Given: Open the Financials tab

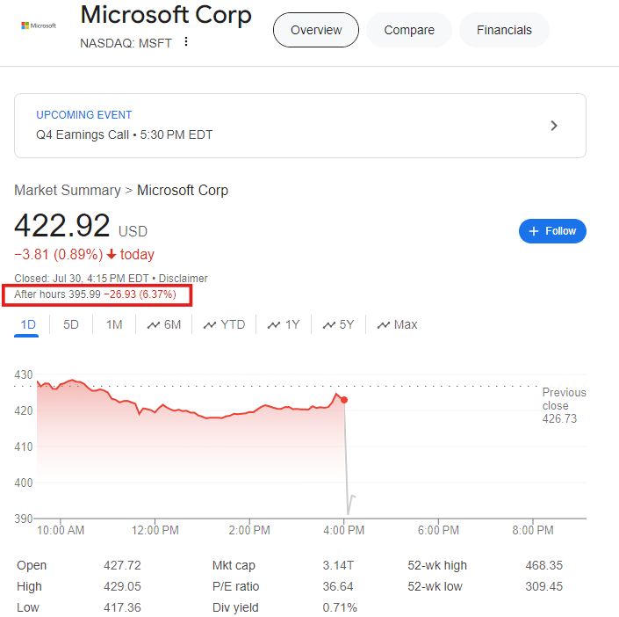Looking at the screenshot, I should pos(504,30).
